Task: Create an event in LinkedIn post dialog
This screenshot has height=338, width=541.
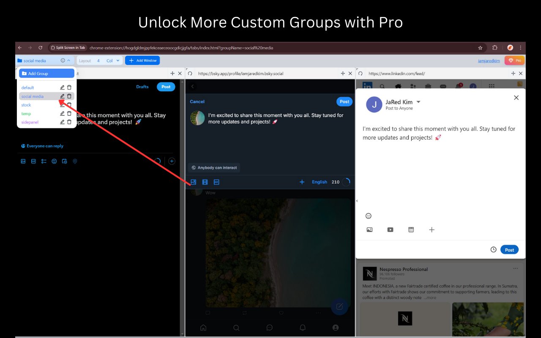Action: (x=411, y=230)
